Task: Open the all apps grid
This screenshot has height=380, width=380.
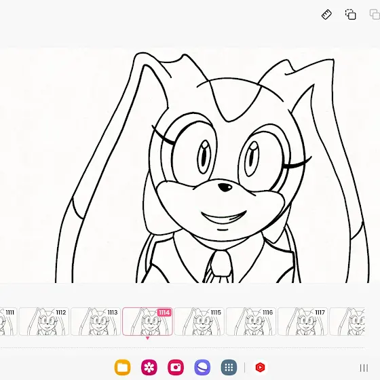Action: (229, 367)
